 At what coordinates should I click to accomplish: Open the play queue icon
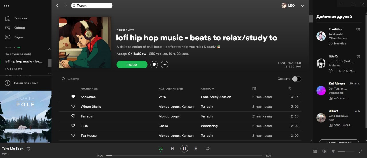315,151
